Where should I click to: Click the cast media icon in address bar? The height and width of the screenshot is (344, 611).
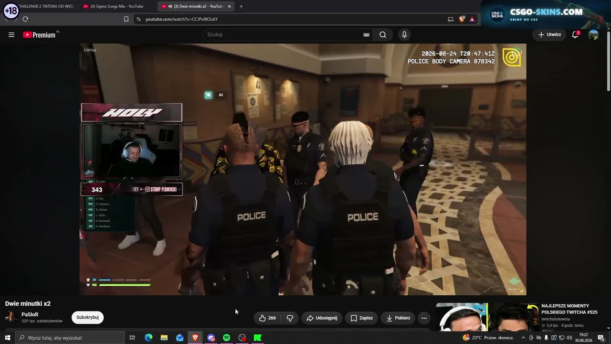click(451, 19)
